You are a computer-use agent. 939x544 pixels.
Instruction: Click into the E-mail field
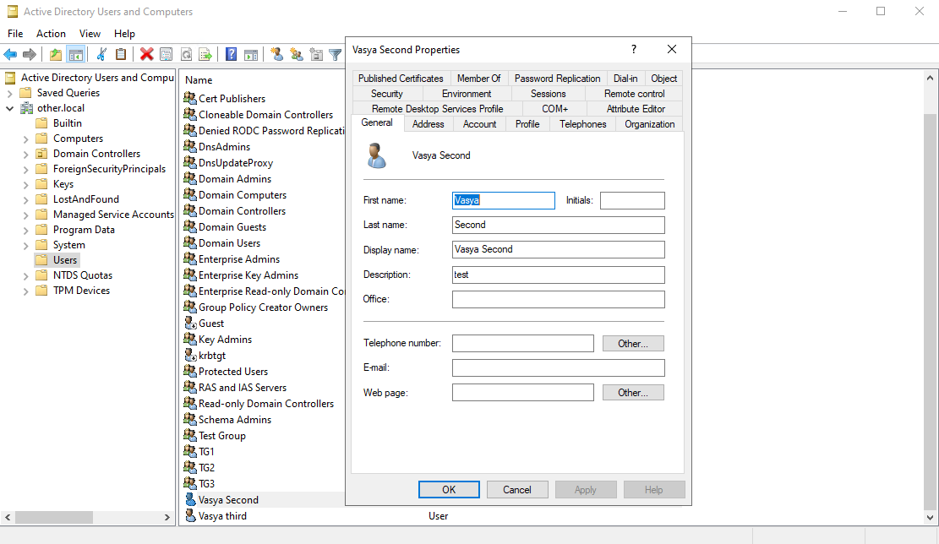click(x=558, y=368)
